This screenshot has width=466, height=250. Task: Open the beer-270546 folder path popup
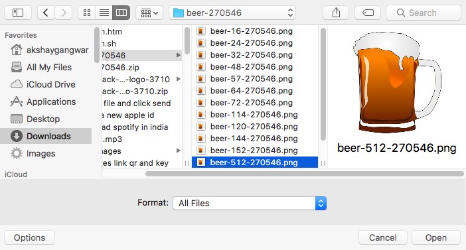pyautogui.click(x=232, y=13)
